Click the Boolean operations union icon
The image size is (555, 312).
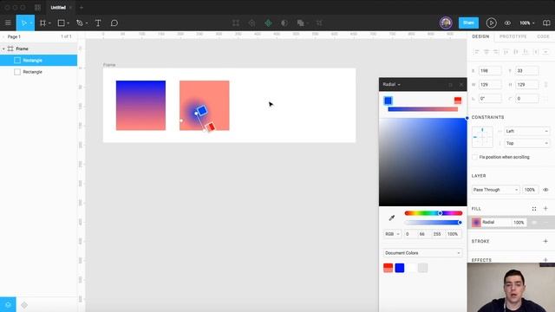coord(301,23)
